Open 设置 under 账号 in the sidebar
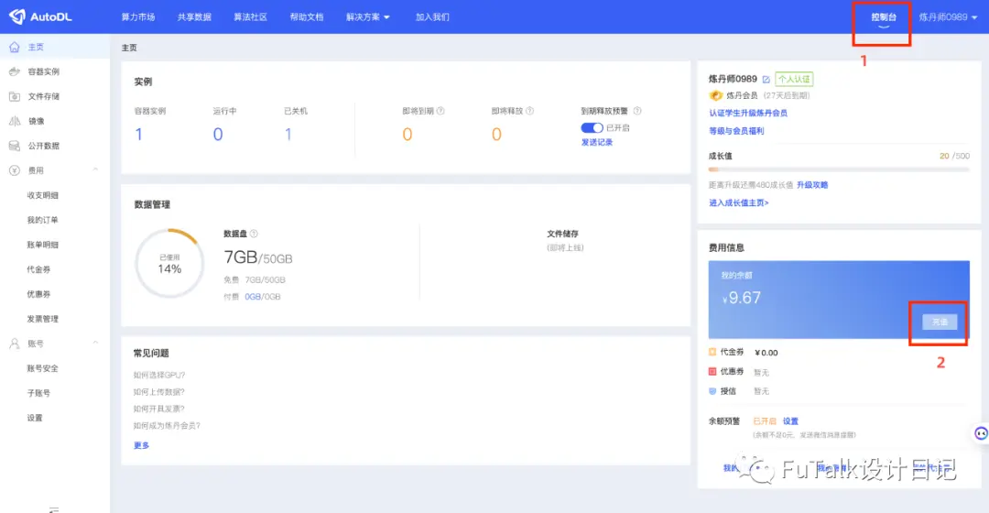The width and height of the screenshot is (989, 513). (35, 418)
